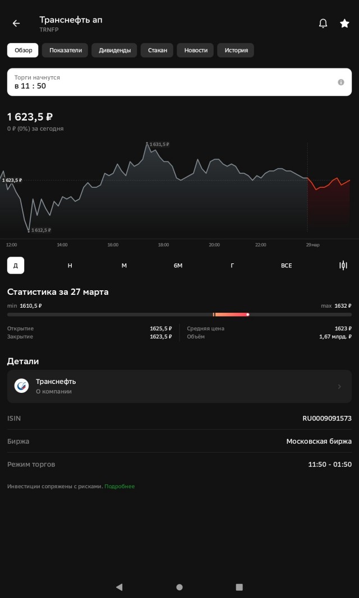
Task: Tap the Торги начнутся banner
Action: pos(179,82)
